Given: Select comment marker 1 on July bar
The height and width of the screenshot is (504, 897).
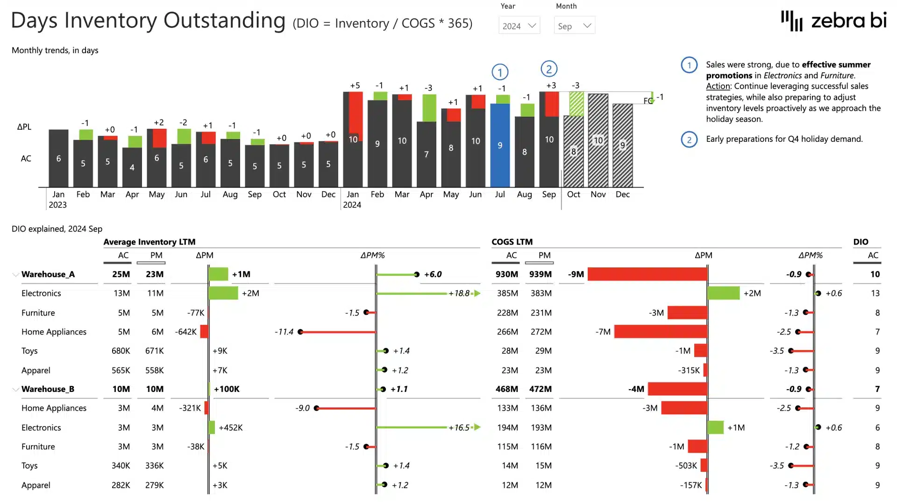Looking at the screenshot, I should pos(500,71).
